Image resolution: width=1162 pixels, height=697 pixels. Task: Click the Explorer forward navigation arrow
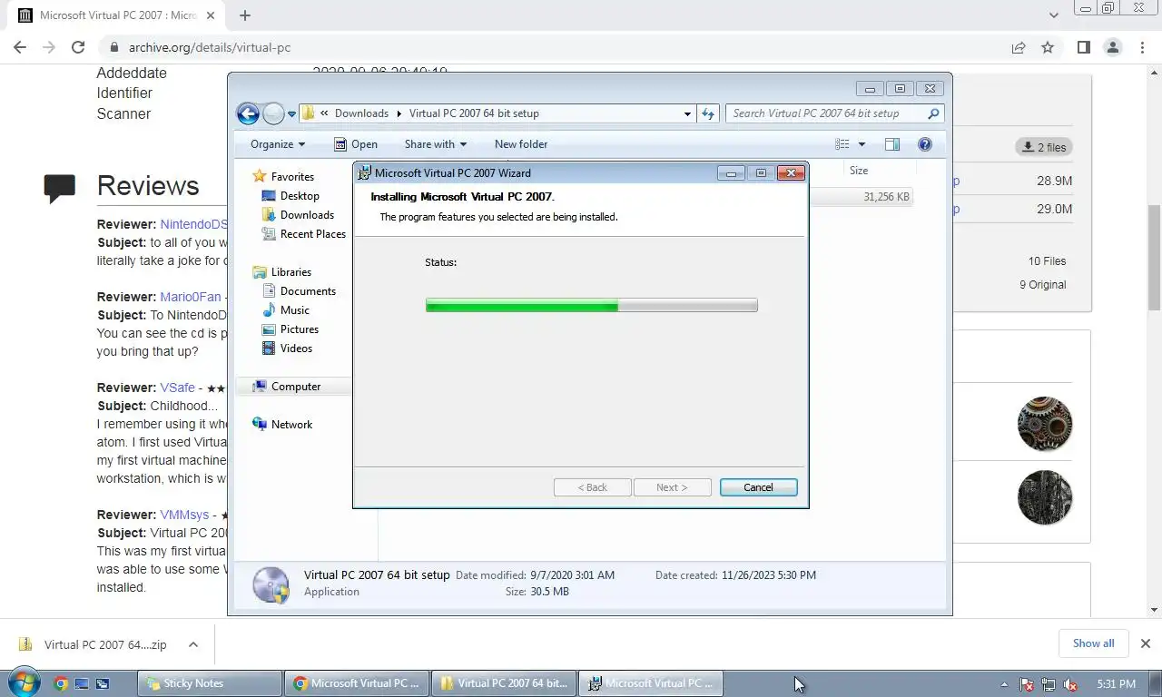273,113
